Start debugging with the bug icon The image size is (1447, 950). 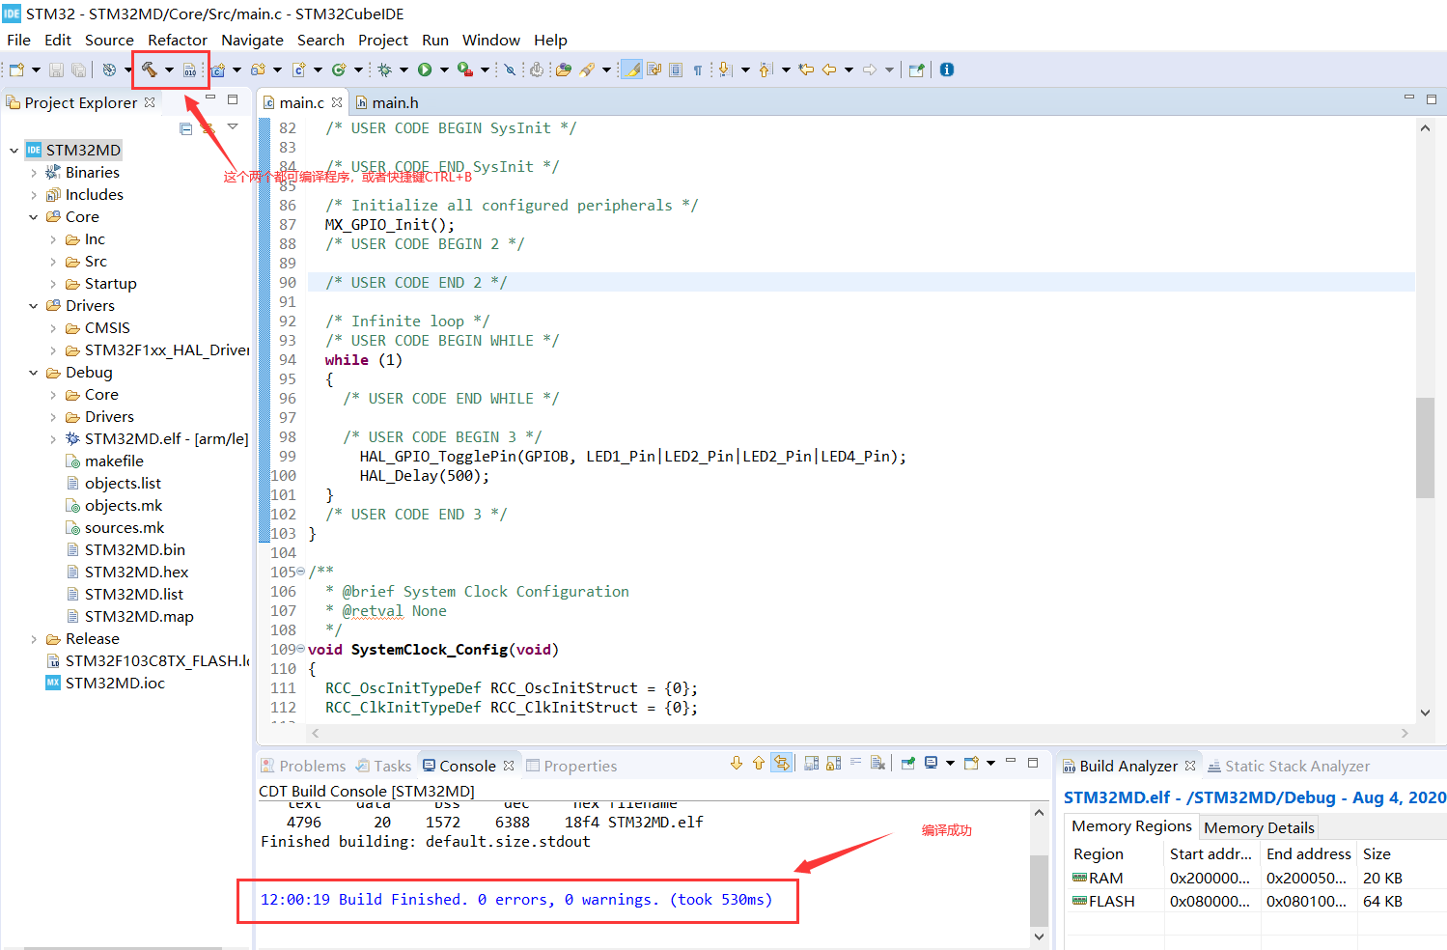point(384,70)
